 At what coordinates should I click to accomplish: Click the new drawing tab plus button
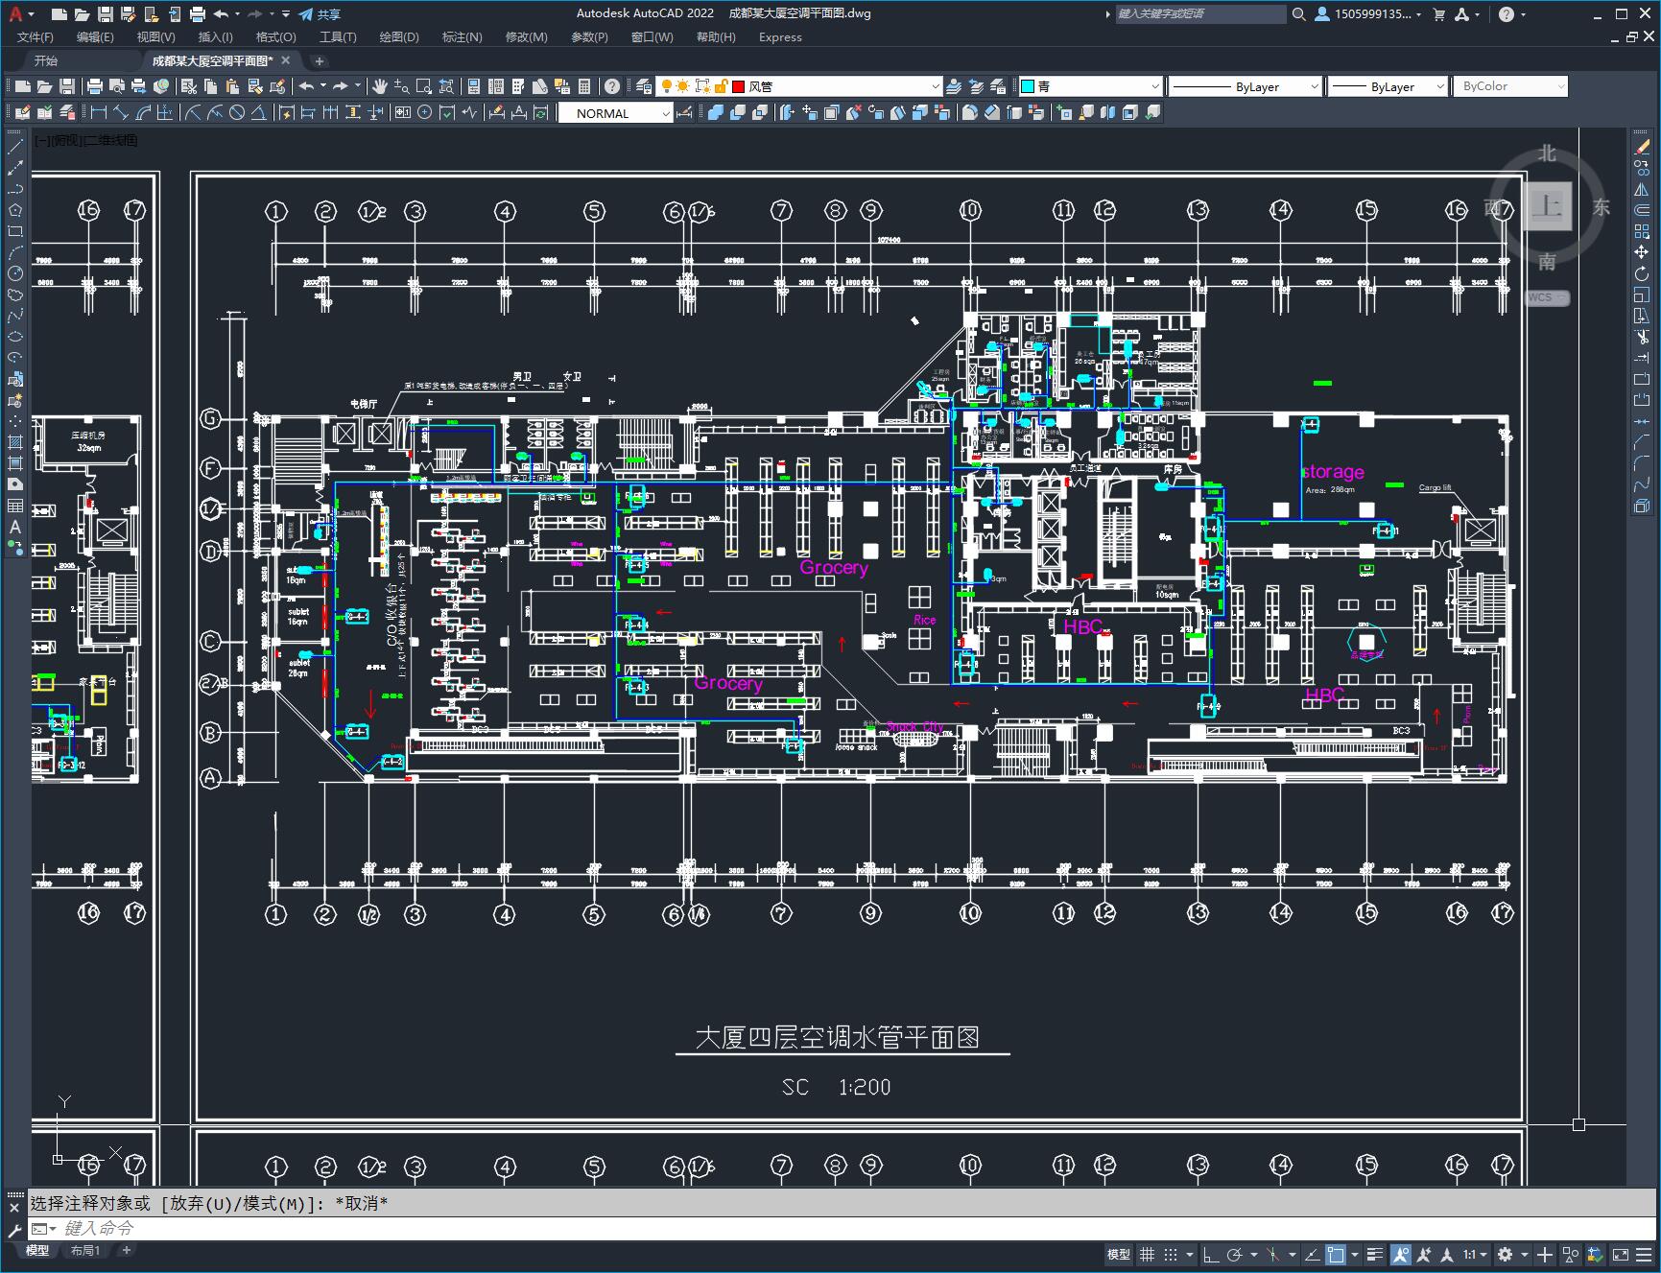pyautogui.click(x=320, y=60)
